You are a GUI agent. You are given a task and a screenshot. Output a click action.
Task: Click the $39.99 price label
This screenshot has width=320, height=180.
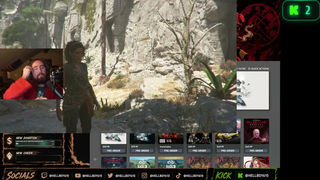tap(191, 147)
